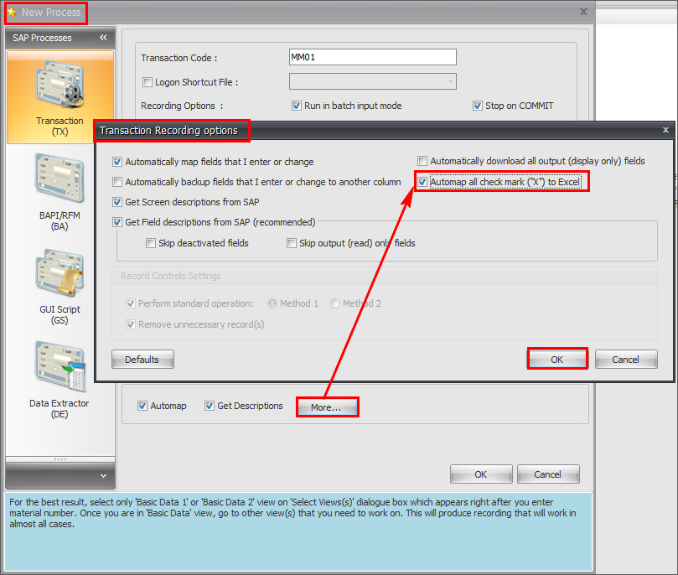Open the Logon Shortcut File dropdown
Screen dimensions: 678x575
(x=451, y=82)
